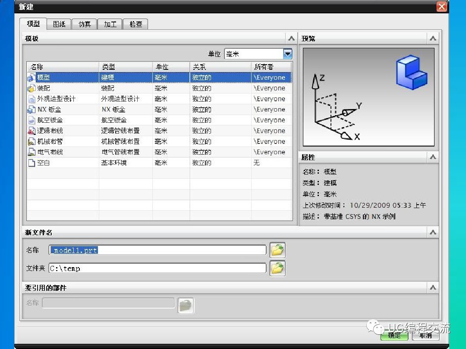Switch to the 图纸 tab
This screenshot has width=466, height=349.
coord(59,24)
